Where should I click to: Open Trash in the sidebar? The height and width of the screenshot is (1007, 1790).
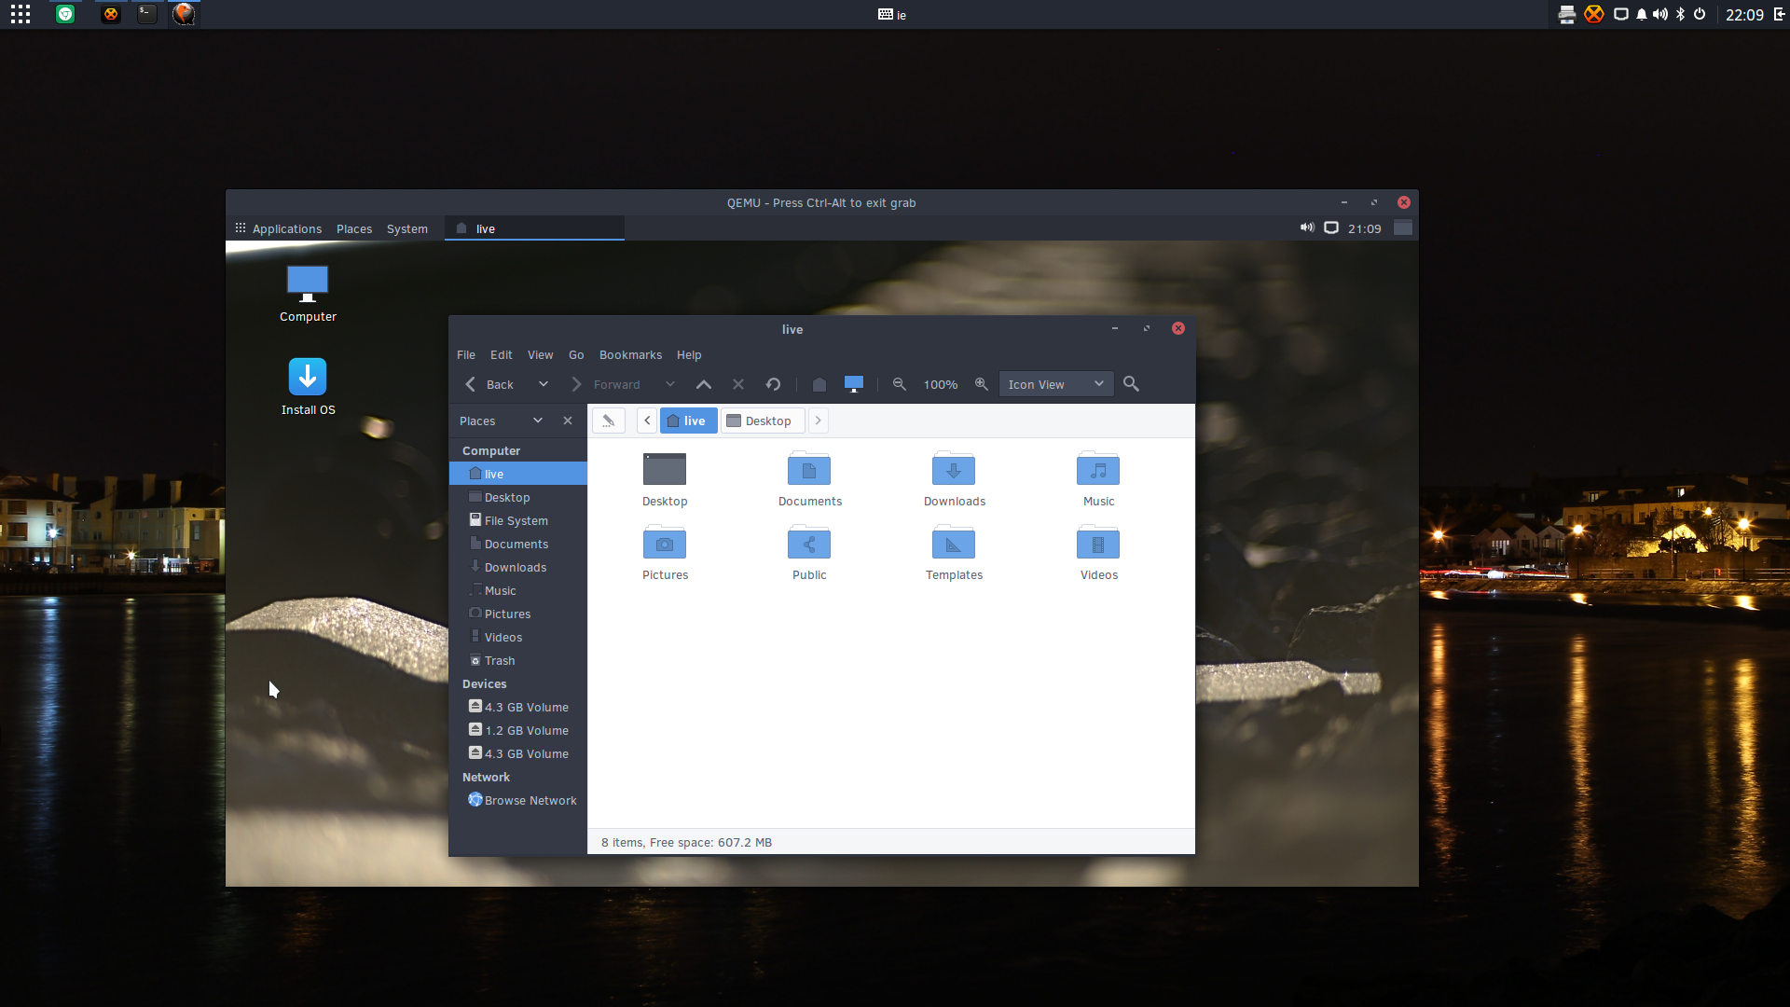click(x=518, y=661)
